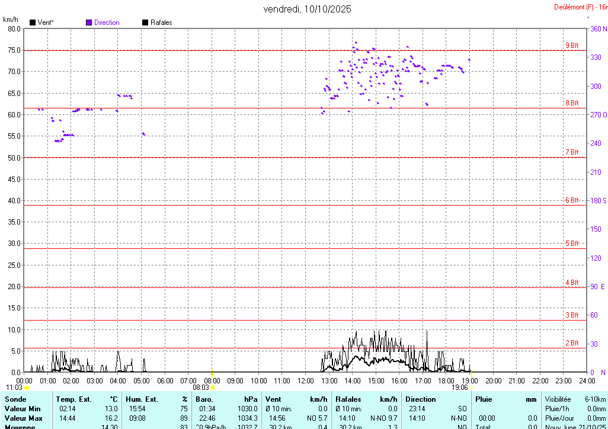
Task: Click the 6 Bft threshold label
Action: click(571, 200)
